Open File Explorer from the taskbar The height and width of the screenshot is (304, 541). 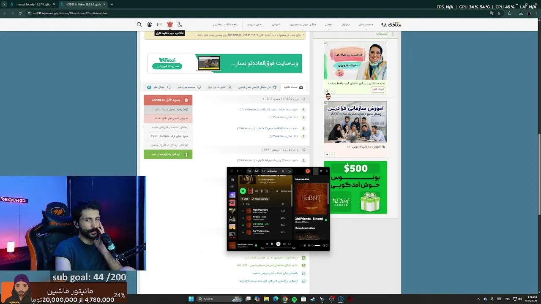pyautogui.click(x=266, y=299)
